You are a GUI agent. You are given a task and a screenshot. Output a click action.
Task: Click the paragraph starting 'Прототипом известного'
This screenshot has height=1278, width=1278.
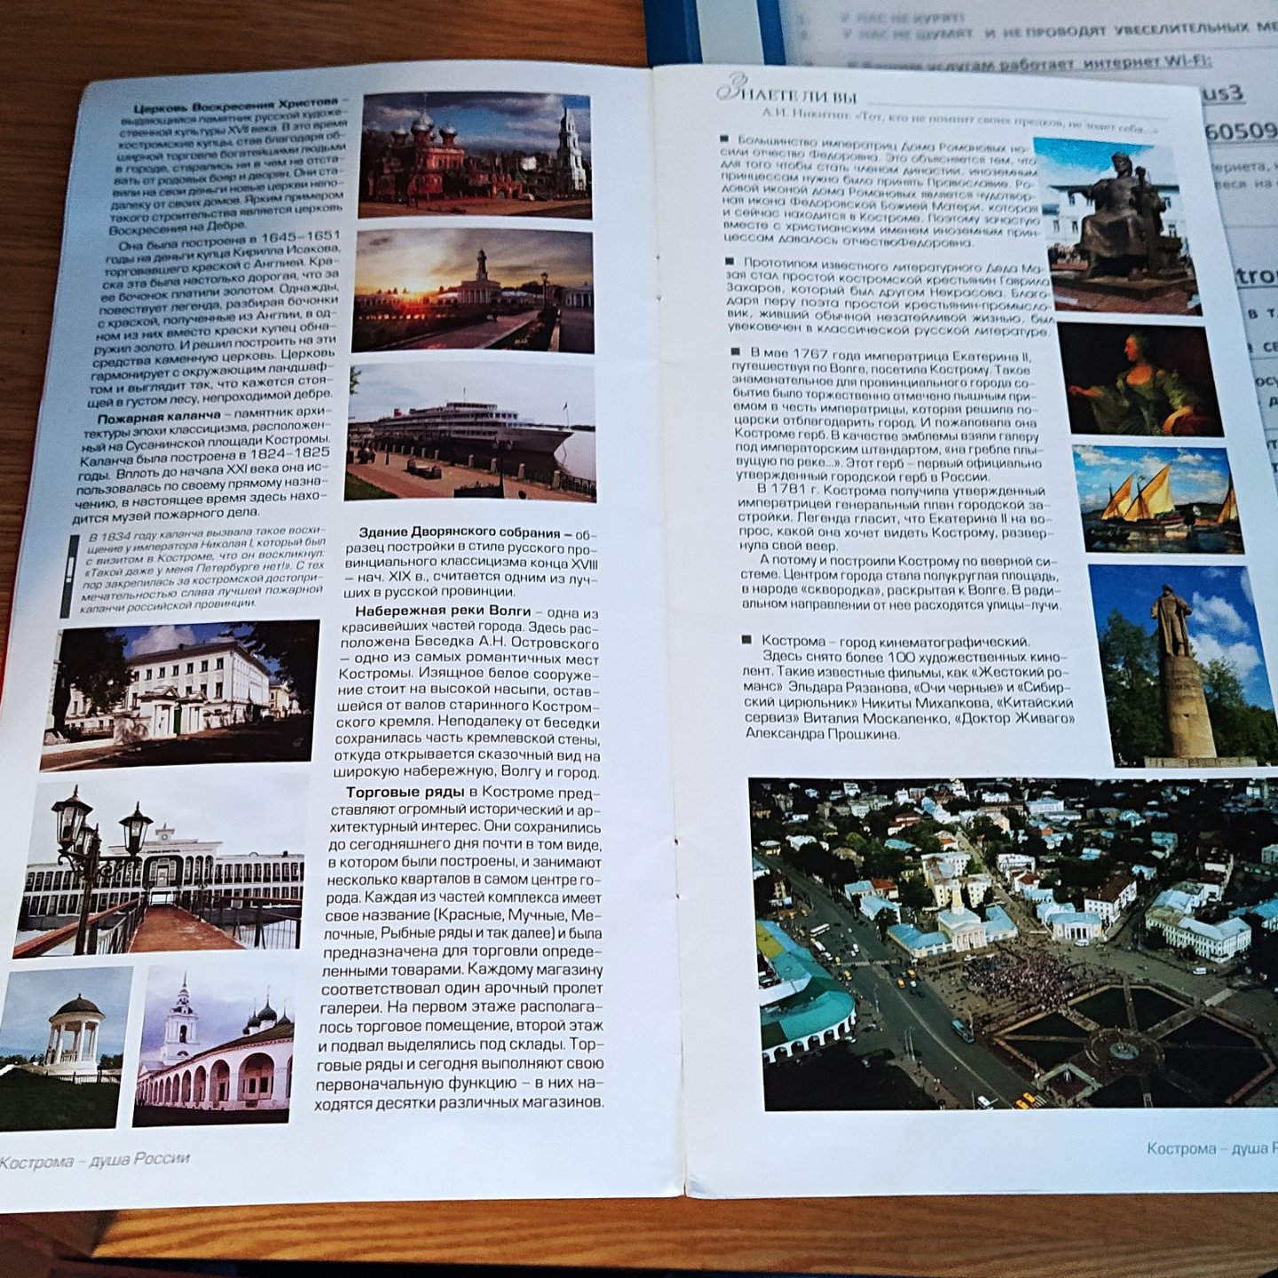[890, 298]
